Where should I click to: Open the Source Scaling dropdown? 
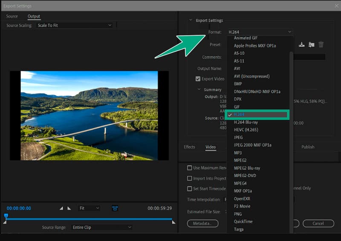pos(74,26)
